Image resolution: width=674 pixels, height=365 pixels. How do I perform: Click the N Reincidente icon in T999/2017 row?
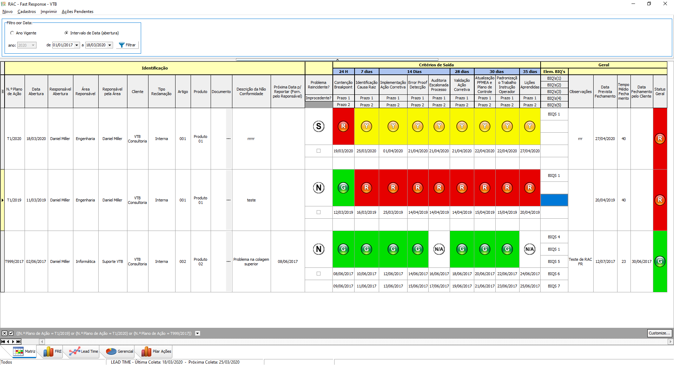click(319, 249)
